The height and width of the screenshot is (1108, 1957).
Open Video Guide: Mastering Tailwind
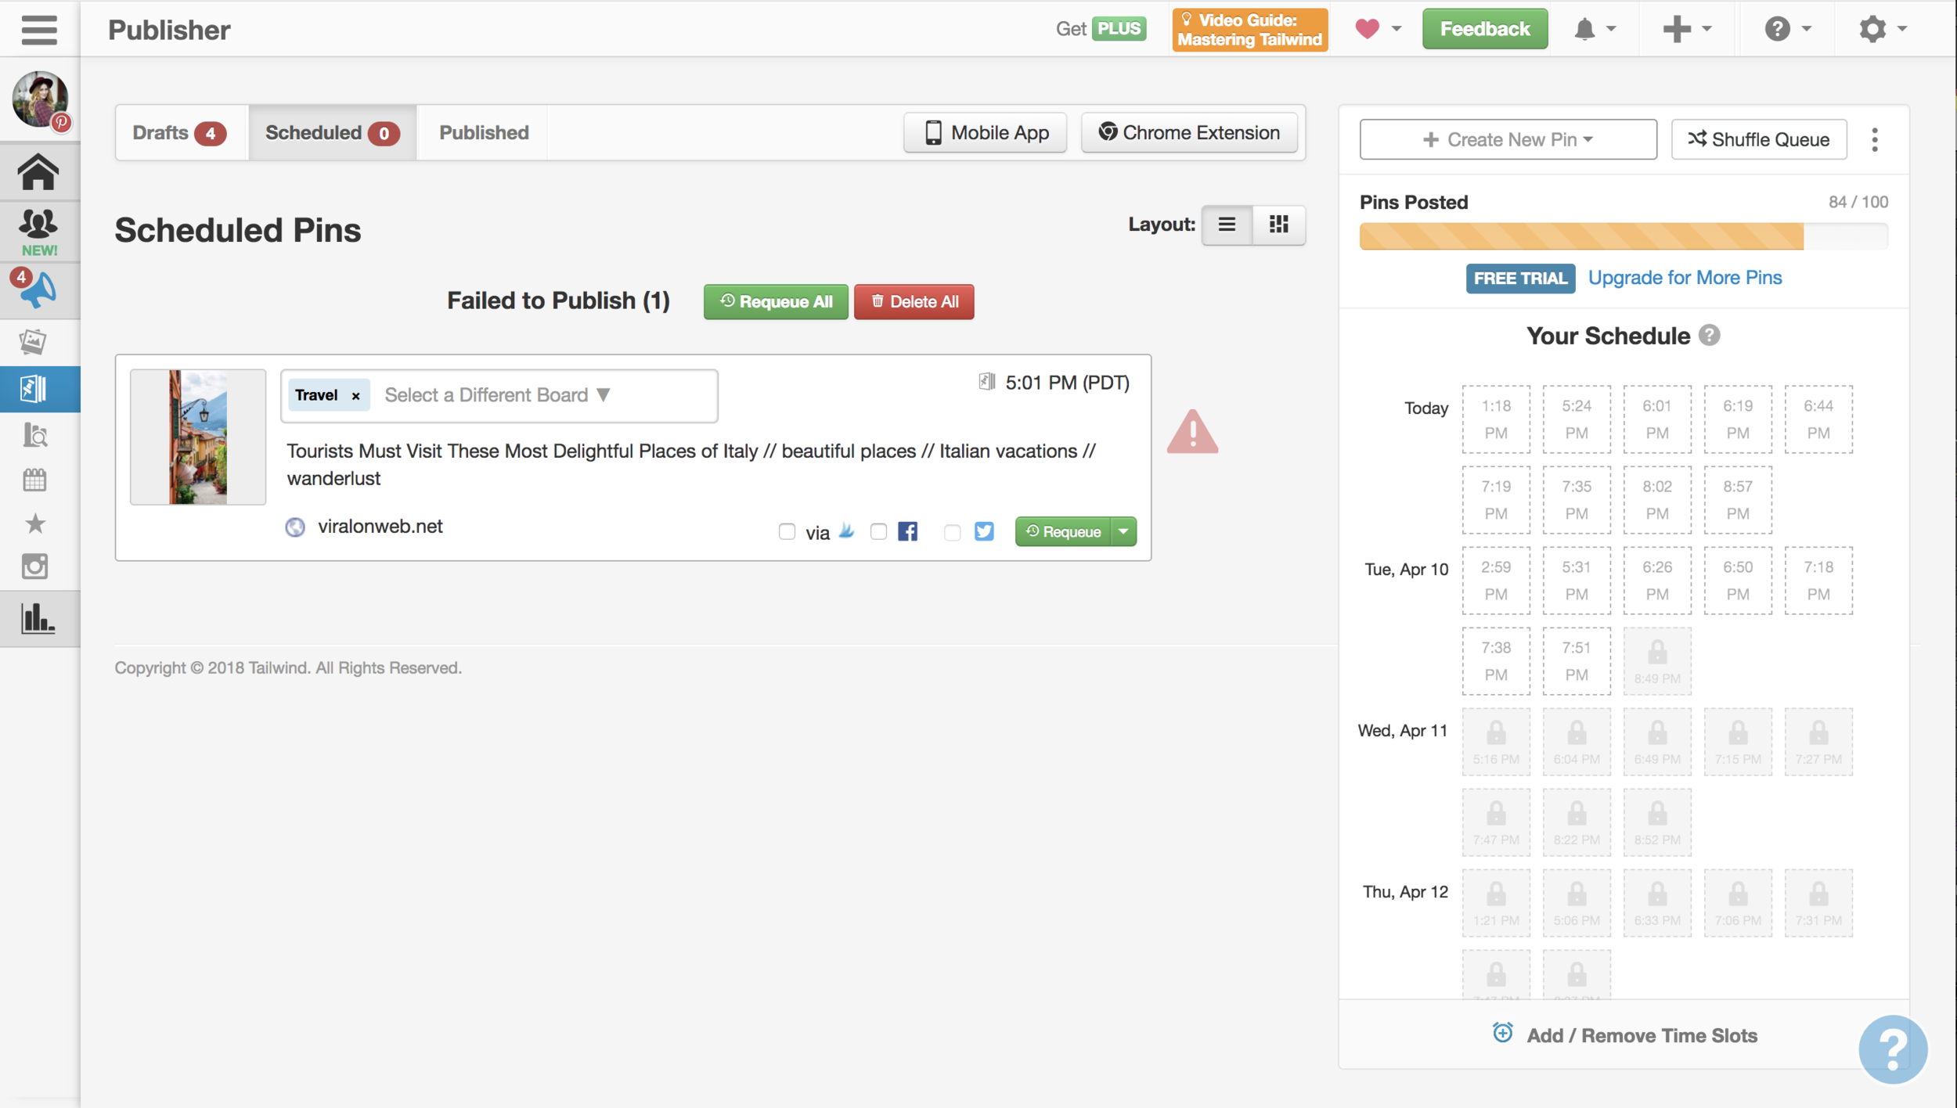pos(1249,30)
